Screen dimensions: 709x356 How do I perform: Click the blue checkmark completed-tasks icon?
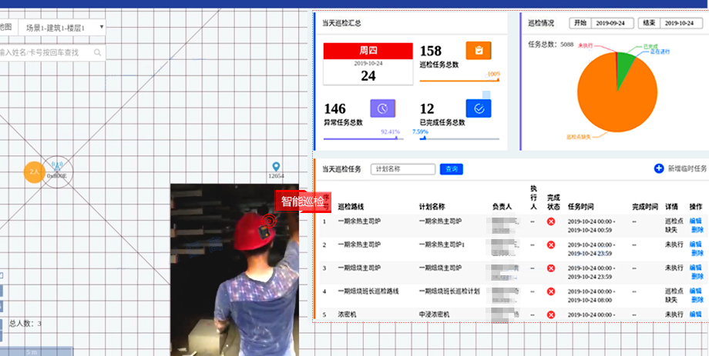pyautogui.click(x=478, y=108)
